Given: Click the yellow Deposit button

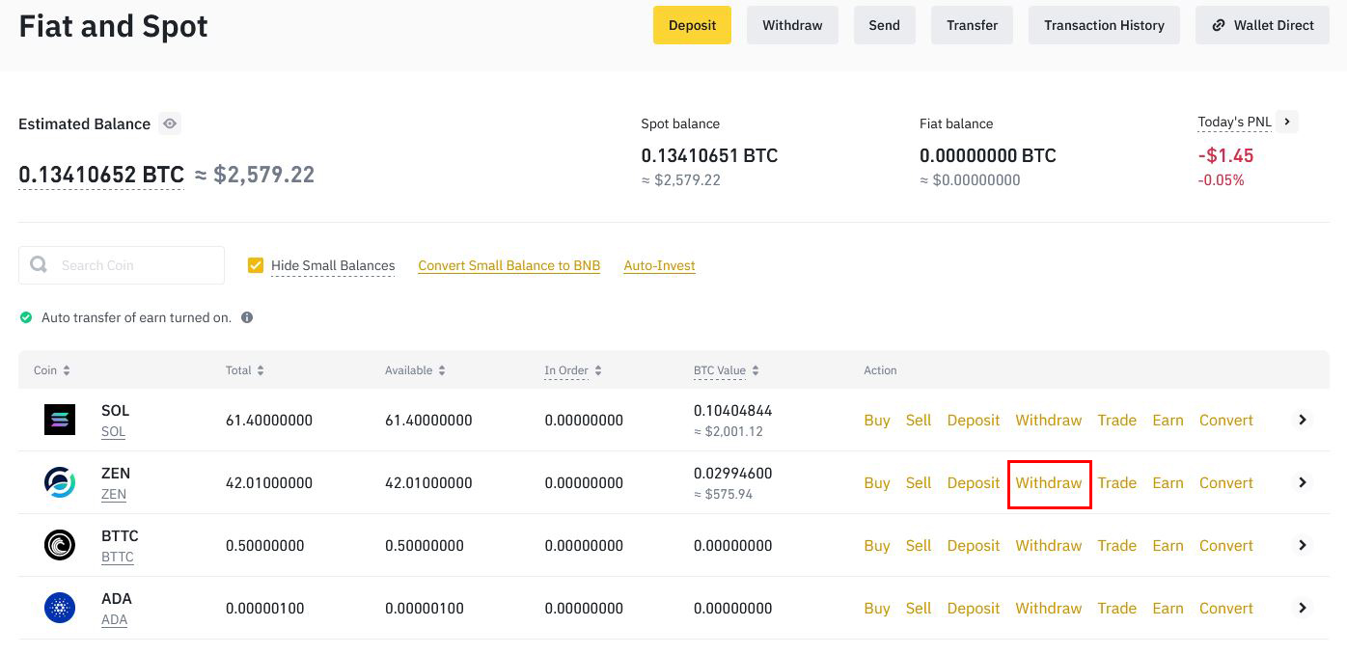Looking at the screenshot, I should coord(692,25).
